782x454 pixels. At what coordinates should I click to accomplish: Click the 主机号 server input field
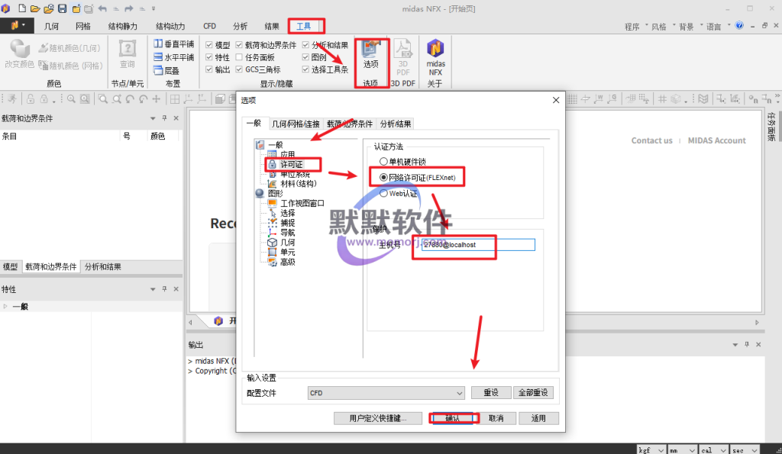(x=478, y=245)
